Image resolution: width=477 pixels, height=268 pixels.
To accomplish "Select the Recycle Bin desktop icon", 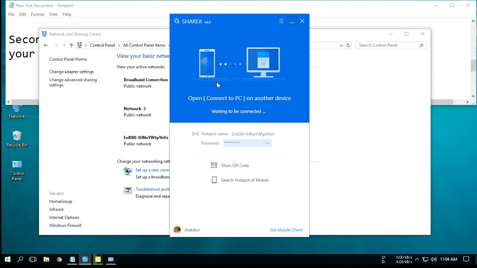I will pos(17,139).
